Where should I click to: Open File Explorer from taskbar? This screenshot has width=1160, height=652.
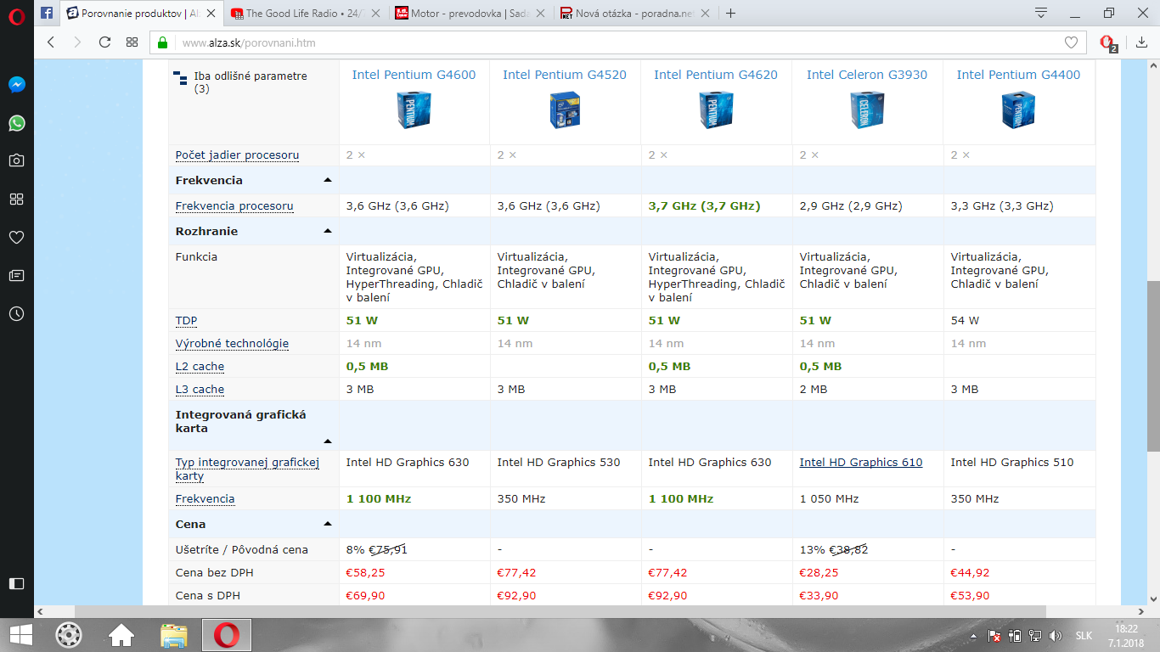tap(174, 634)
